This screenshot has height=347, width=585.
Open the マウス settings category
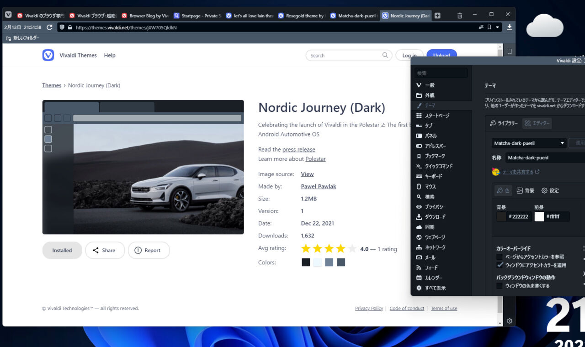coord(441,187)
